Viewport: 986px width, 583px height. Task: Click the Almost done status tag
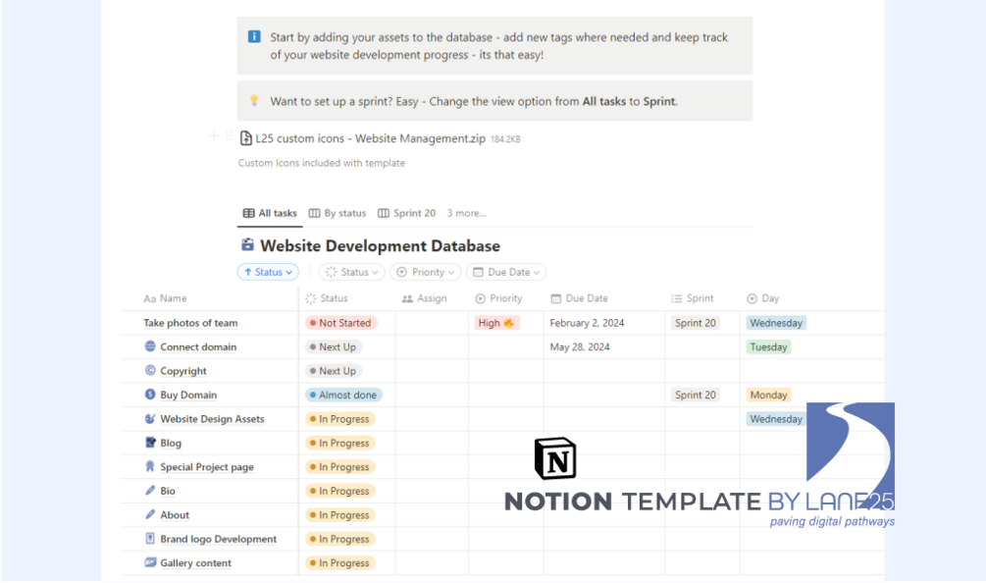(343, 395)
